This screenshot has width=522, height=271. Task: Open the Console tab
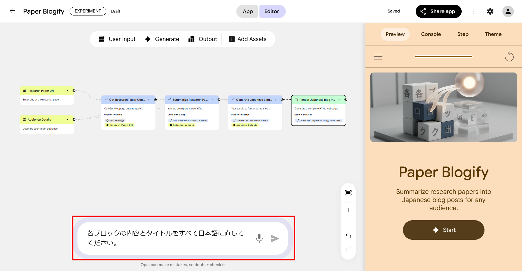tap(431, 34)
